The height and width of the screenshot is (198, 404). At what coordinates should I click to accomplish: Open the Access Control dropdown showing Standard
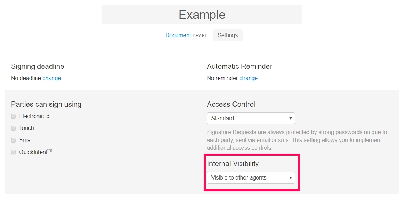tap(251, 119)
